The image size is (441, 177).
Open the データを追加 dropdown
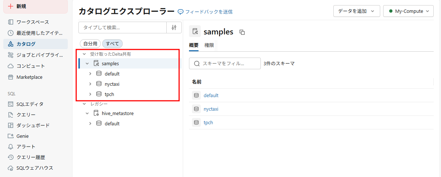[356, 11]
